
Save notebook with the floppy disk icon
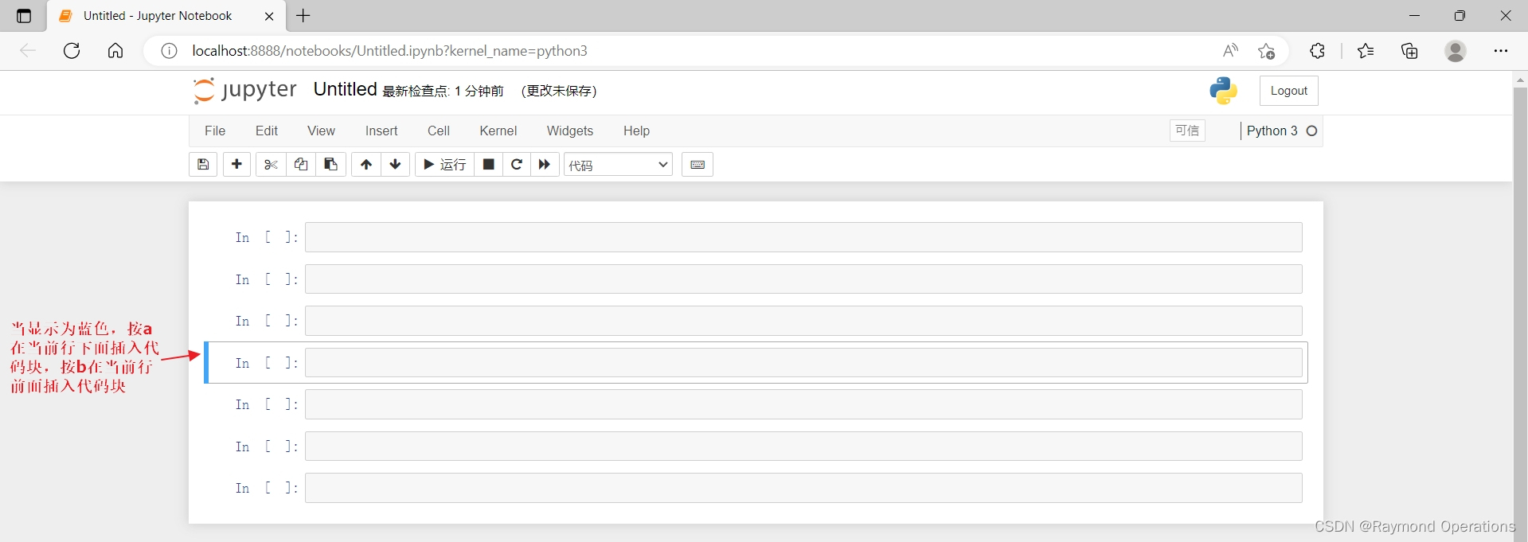coord(203,164)
